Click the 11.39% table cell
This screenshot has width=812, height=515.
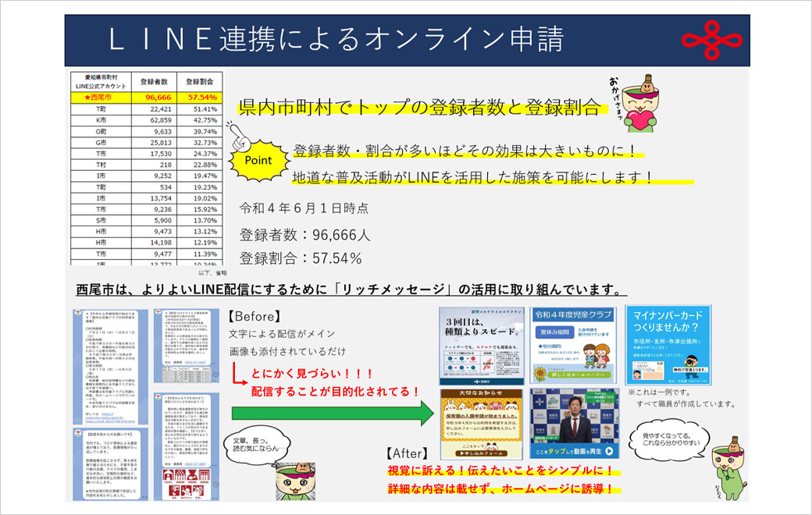click(x=200, y=254)
